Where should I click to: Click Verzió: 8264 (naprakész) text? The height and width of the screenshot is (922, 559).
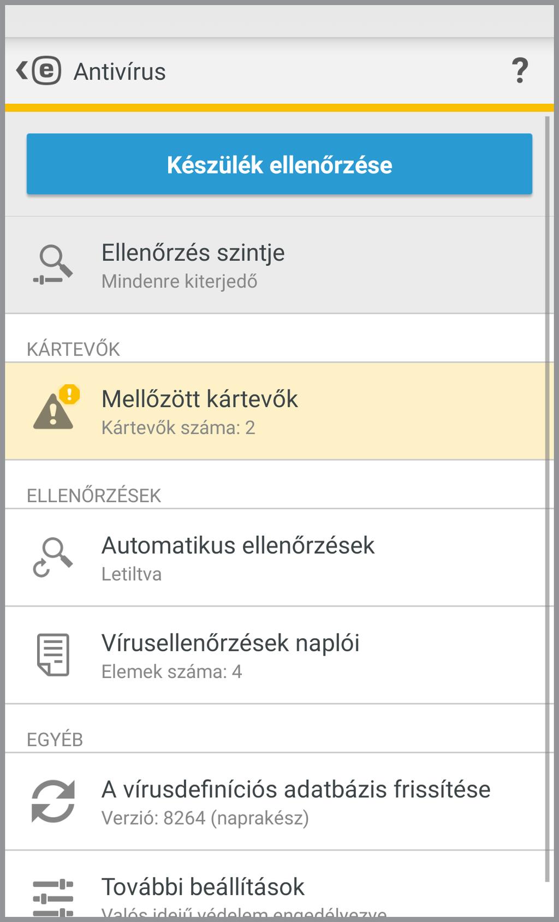click(x=205, y=818)
